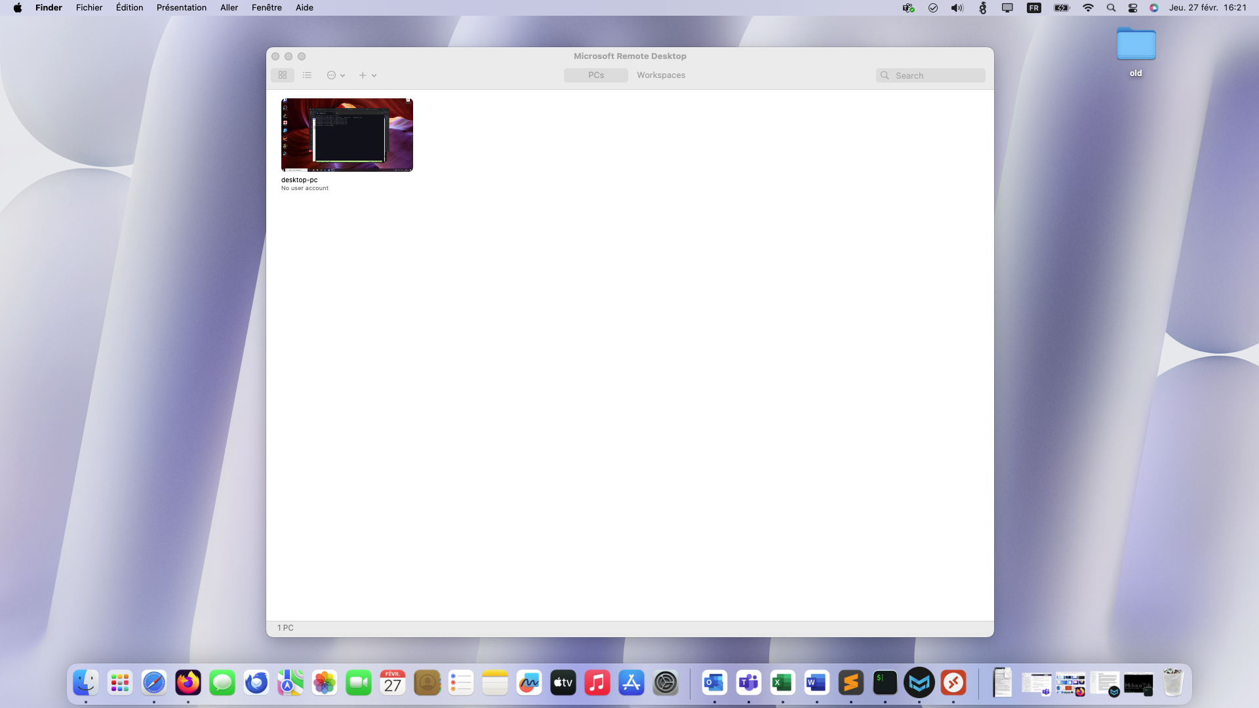The width and height of the screenshot is (1259, 708).
Task: Switch to list view in Remote Desktop
Action: (307, 75)
